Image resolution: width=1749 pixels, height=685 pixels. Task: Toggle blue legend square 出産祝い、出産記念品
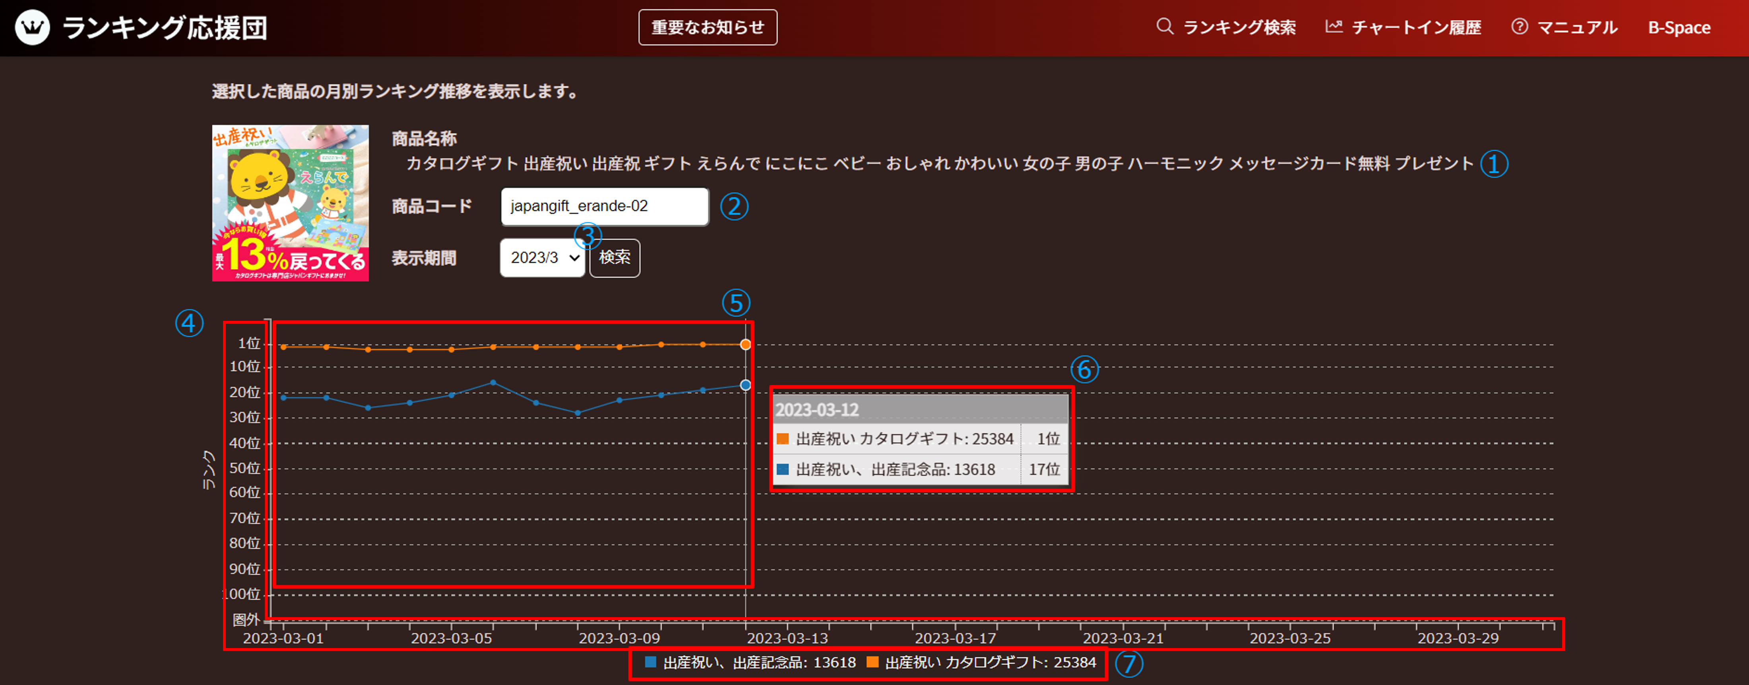(x=650, y=662)
